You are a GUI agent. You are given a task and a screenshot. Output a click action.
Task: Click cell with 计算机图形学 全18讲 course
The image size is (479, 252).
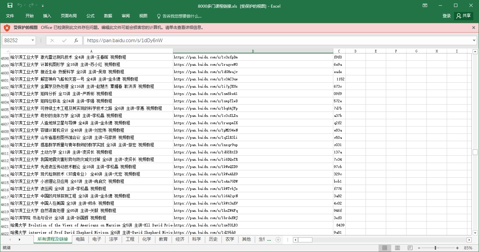click(x=91, y=64)
